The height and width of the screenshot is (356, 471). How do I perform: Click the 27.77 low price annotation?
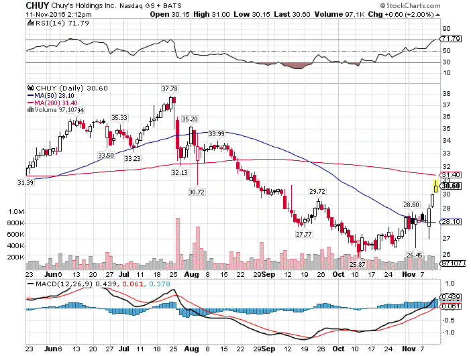[x=304, y=234]
